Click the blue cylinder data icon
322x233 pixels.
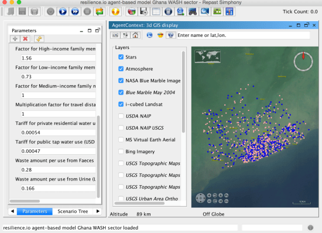(x=168, y=12)
